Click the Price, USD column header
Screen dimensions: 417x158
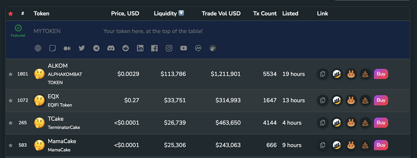(x=125, y=13)
